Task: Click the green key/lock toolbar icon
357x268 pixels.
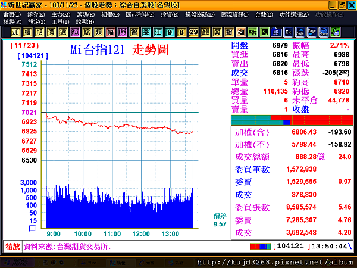Action: (336, 32)
